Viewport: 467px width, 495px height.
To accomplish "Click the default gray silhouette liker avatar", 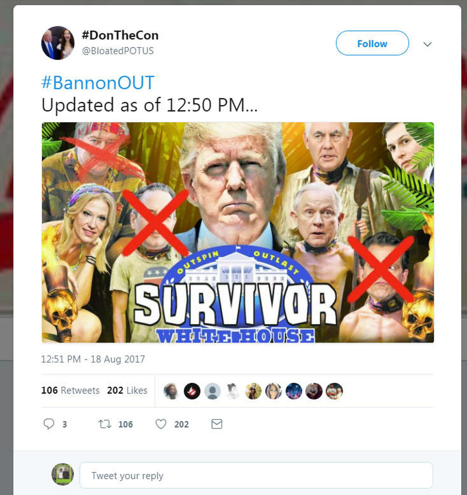I will click(212, 391).
